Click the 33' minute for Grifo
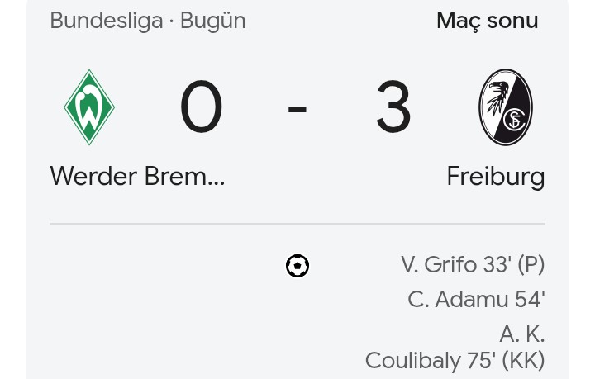This screenshot has height=379, width=595. click(497, 265)
